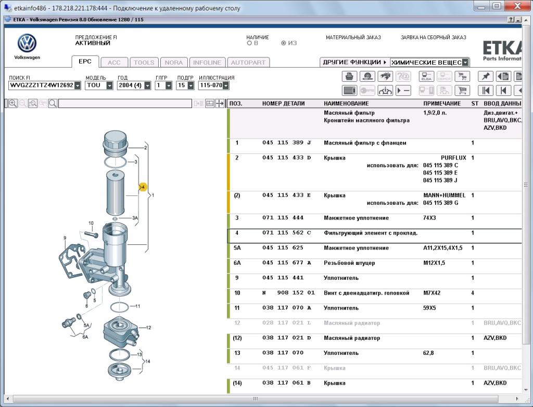The image size is (533, 407).
Task: Open the ГЛГР main group dropdown
Action: (x=169, y=85)
